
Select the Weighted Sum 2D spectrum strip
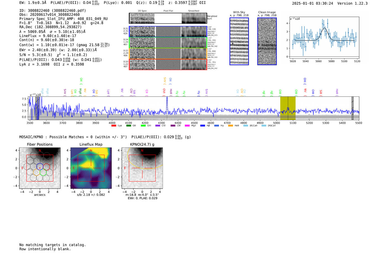(168, 18)
